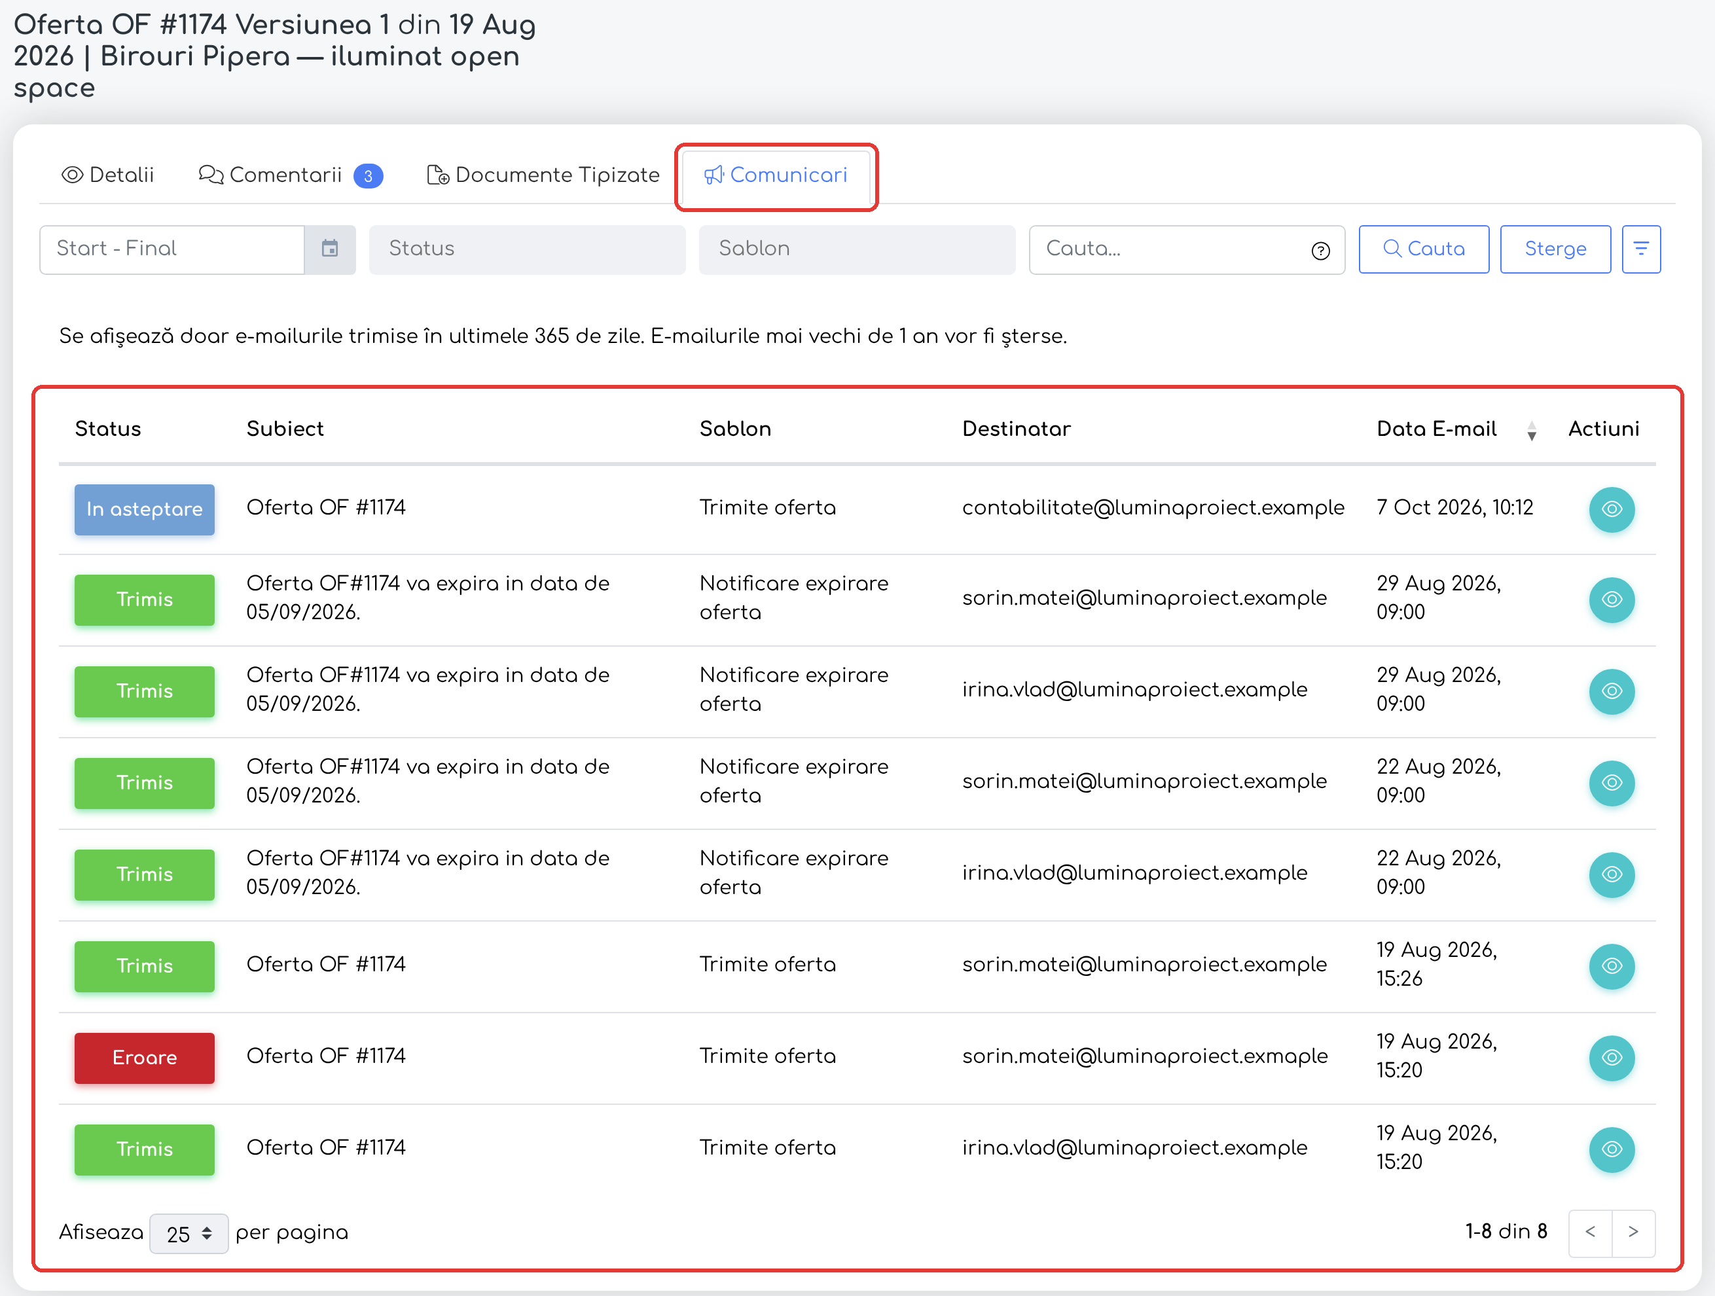
Task: Click the red Eroare status badge
Action: (144, 1057)
